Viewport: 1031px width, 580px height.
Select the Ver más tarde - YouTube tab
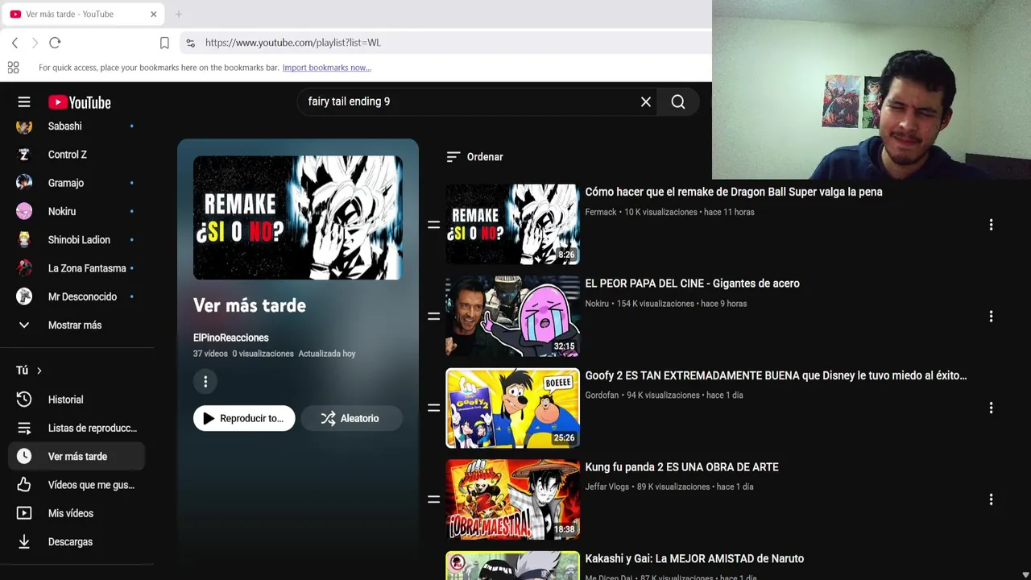point(84,14)
